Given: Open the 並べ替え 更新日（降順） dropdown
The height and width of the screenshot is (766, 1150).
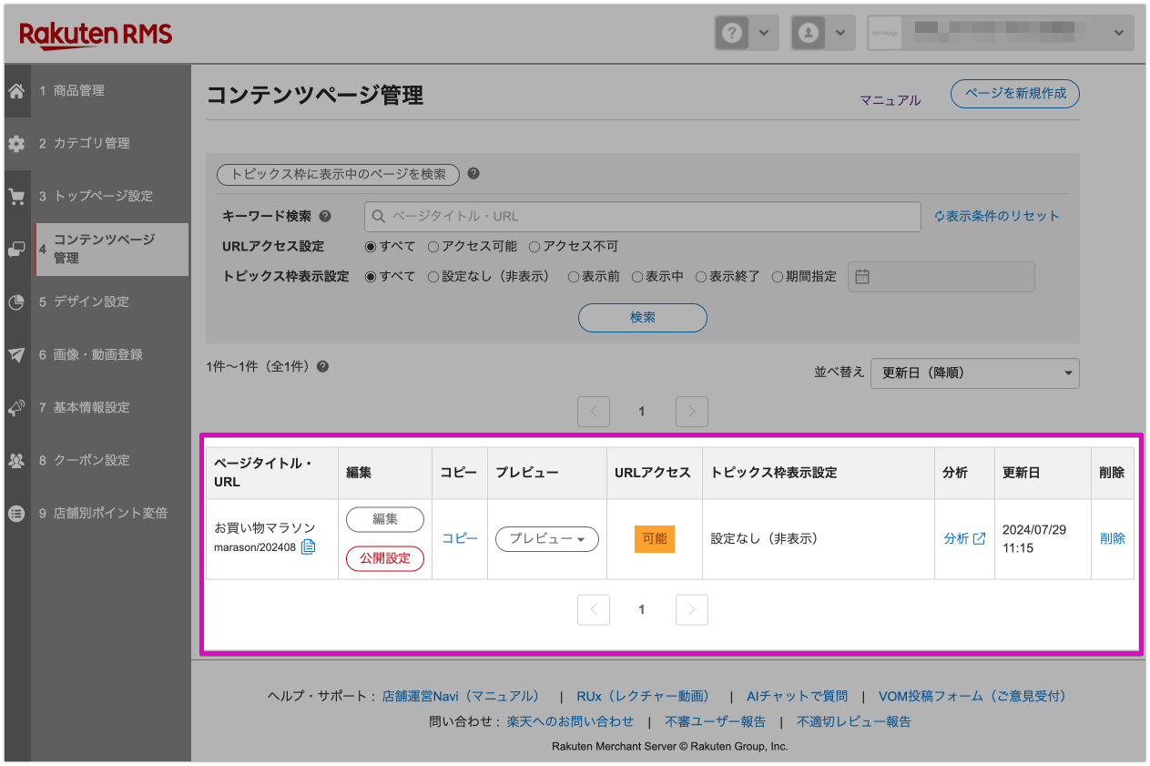Looking at the screenshot, I should click(x=975, y=373).
